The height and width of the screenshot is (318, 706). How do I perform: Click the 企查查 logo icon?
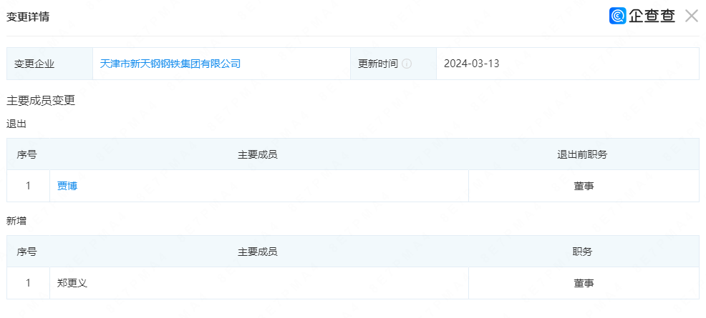[x=618, y=16]
